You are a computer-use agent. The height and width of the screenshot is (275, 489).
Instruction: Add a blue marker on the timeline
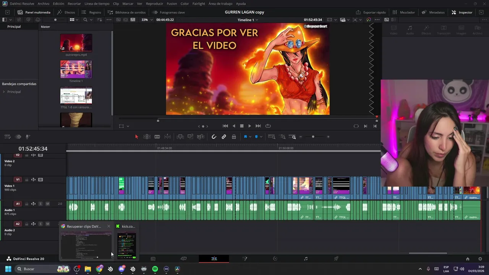point(256,137)
